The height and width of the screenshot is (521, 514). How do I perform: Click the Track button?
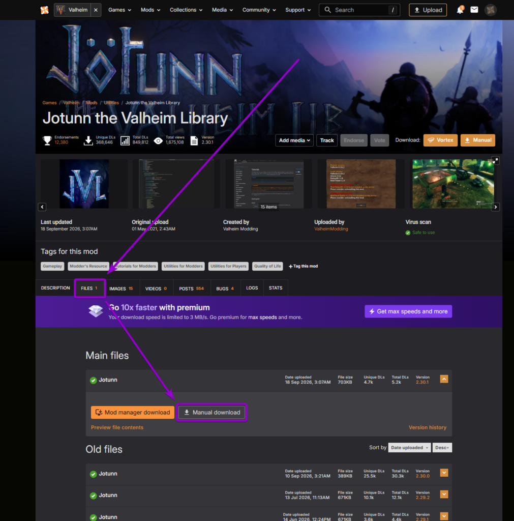327,140
